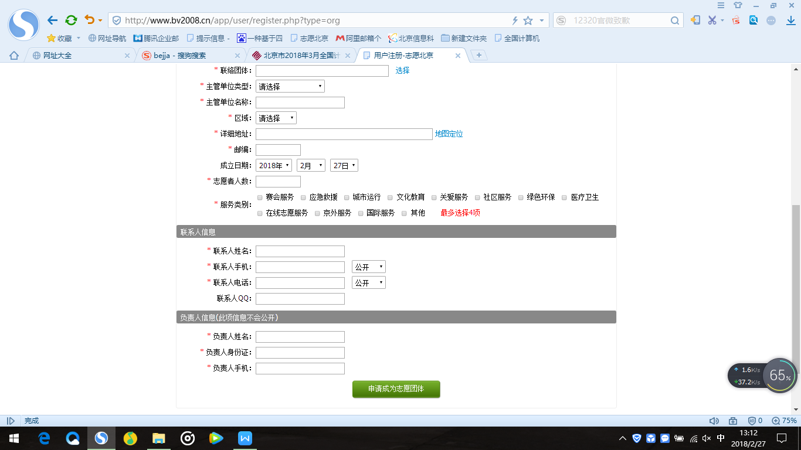Expand the 主管单位类型 dropdown
This screenshot has height=450, width=801.
pos(290,87)
